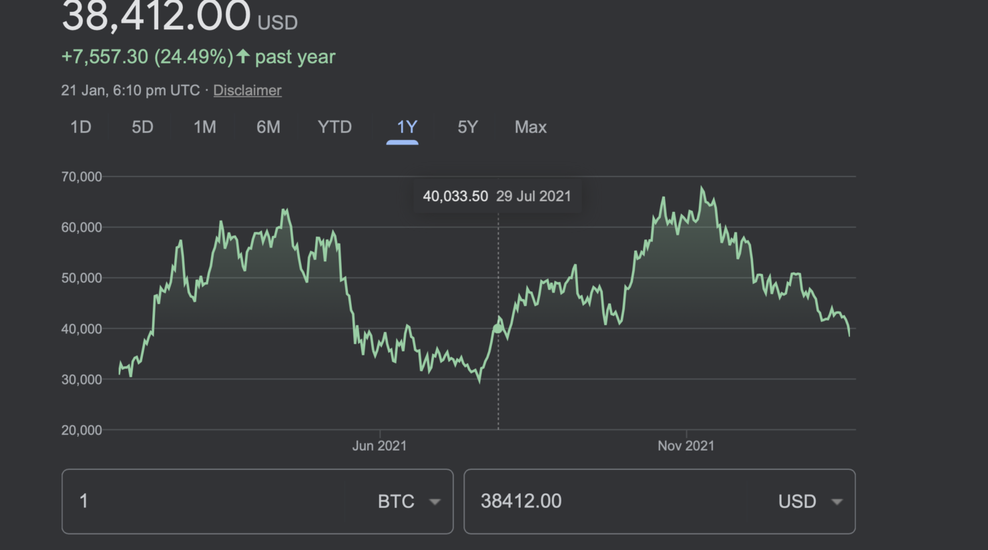Click the 50,000 y-axis label
This screenshot has height=550, width=988.
(81, 278)
